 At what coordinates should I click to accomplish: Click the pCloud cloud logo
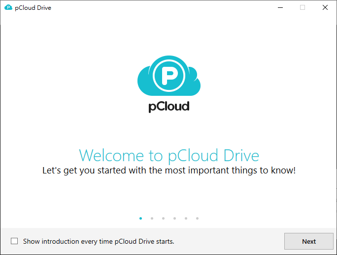[x=169, y=76]
